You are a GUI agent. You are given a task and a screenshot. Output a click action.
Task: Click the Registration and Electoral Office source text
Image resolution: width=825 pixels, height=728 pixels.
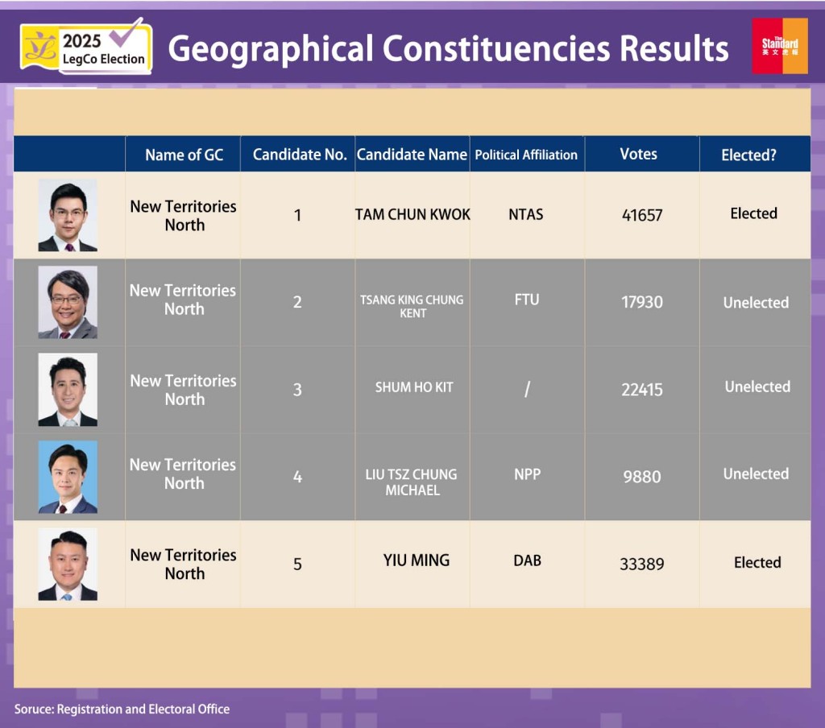(x=122, y=709)
